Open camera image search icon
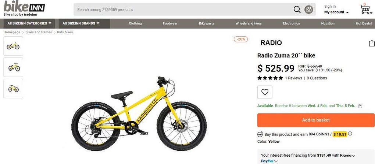Screen dimensions: 375x164 click(309, 10)
